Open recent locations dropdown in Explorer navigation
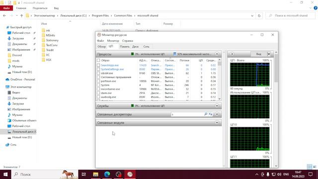The width and height of the screenshot is (318, 179). (x=16, y=15)
